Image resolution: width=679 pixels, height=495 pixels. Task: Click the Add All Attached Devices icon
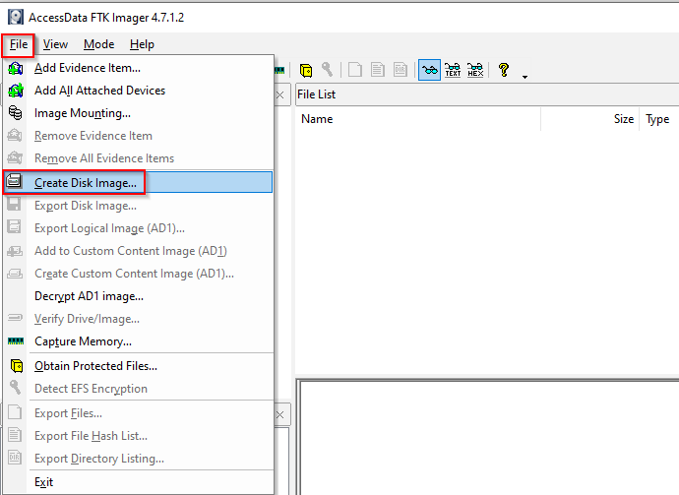click(x=16, y=91)
